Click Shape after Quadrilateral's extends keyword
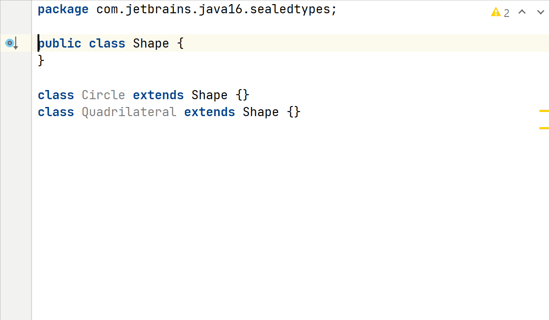Screen dimensions: 549x320 pyautogui.click(x=261, y=112)
